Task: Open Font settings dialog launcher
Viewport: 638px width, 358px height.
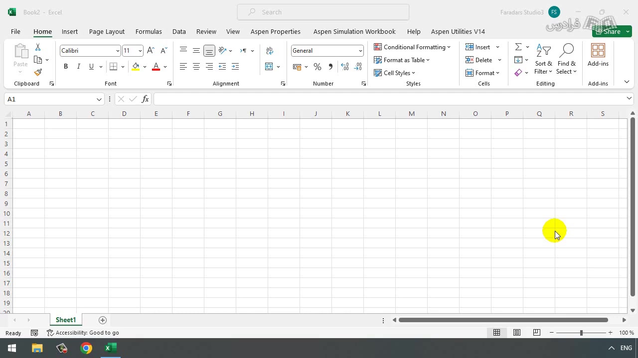Action: [169, 84]
